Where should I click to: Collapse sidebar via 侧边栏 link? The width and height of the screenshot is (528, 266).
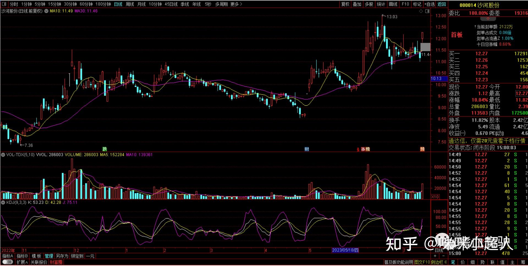point(439,262)
